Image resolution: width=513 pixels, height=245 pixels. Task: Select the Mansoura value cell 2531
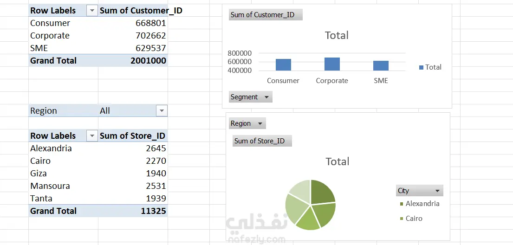[x=133, y=186]
